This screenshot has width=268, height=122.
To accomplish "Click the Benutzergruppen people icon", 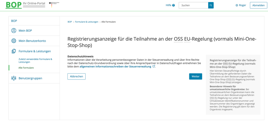I will (14, 78).
